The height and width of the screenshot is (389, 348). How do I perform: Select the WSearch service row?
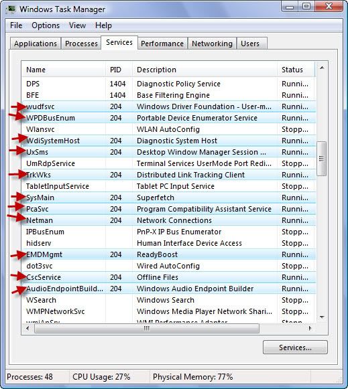point(169,300)
